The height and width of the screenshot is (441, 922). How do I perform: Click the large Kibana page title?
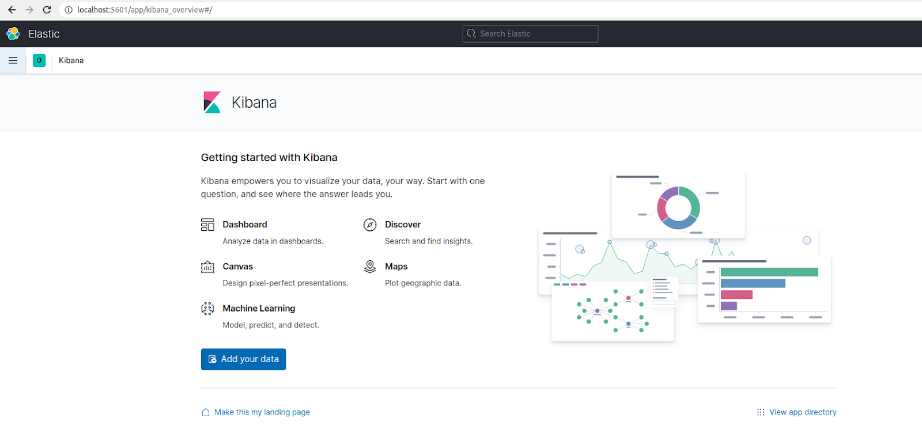254,102
